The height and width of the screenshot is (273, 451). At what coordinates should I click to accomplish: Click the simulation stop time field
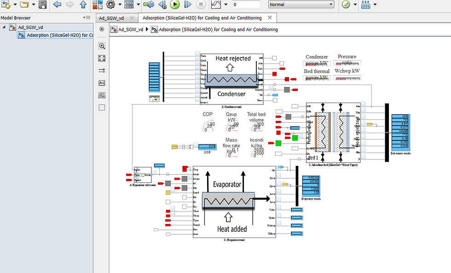pos(247,4)
